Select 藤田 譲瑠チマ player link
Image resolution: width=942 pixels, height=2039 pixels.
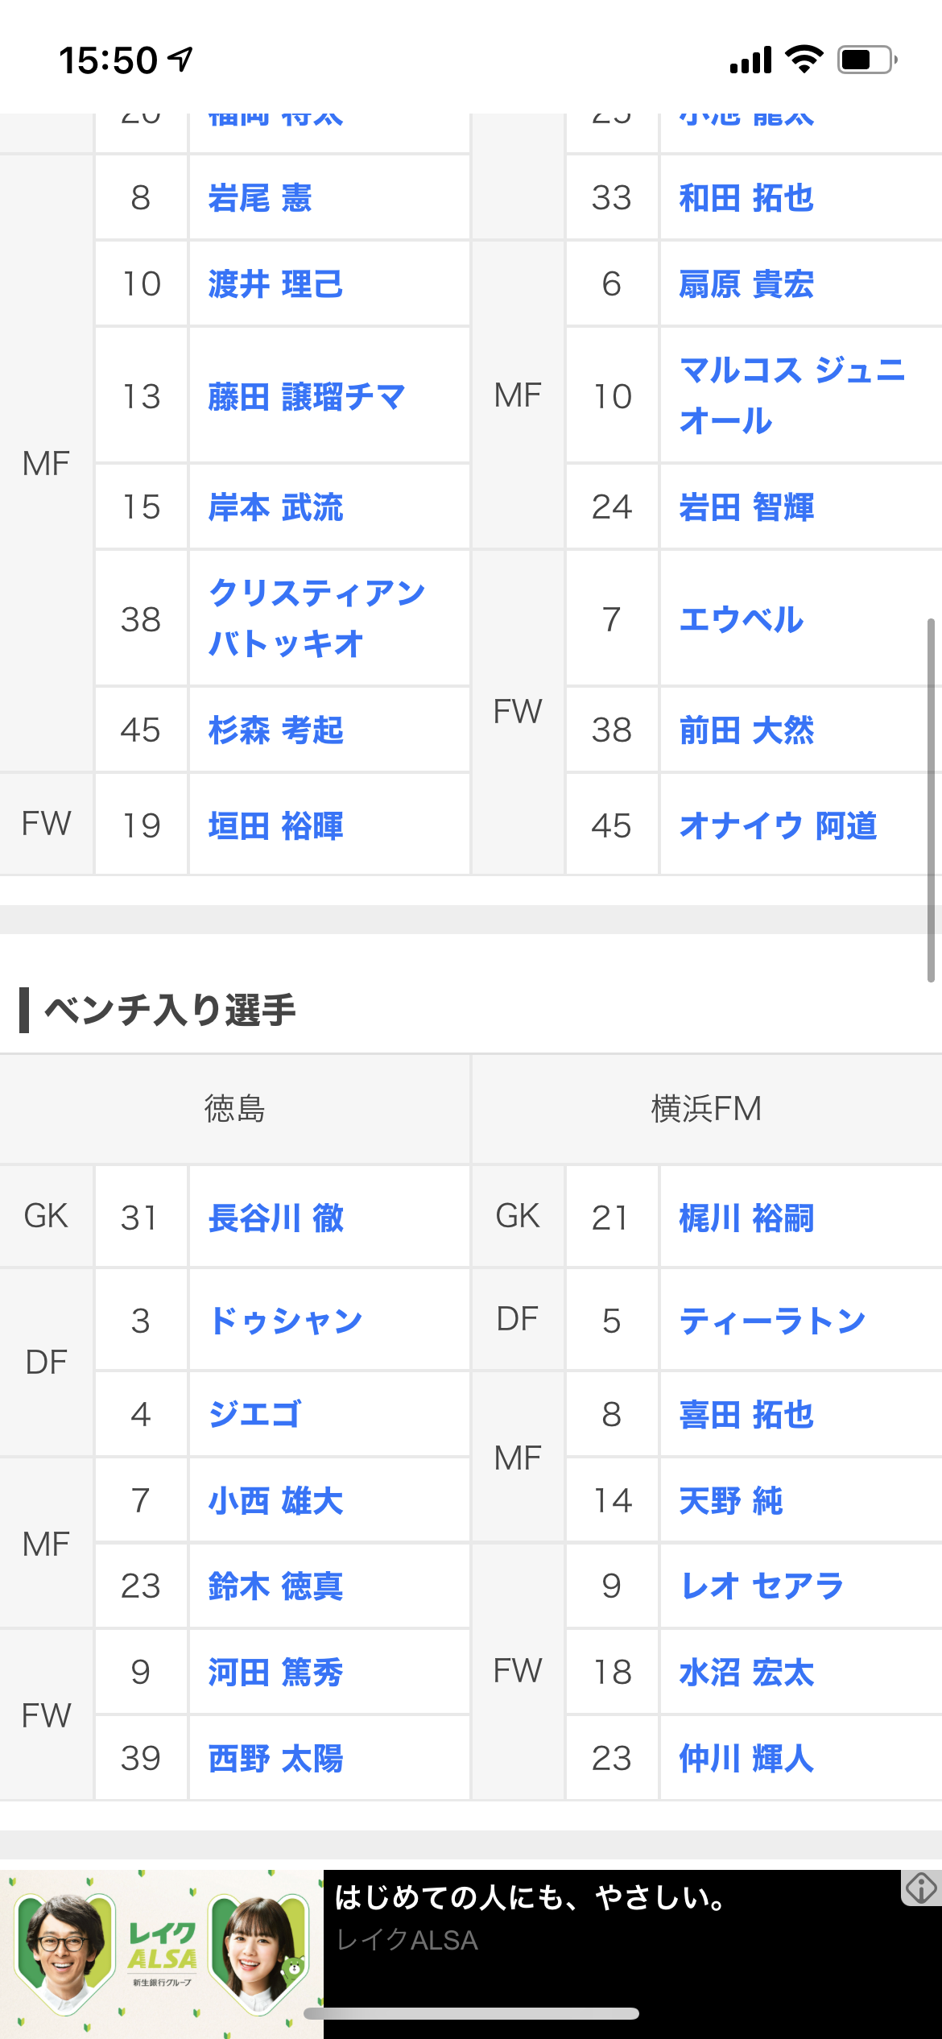tap(306, 397)
